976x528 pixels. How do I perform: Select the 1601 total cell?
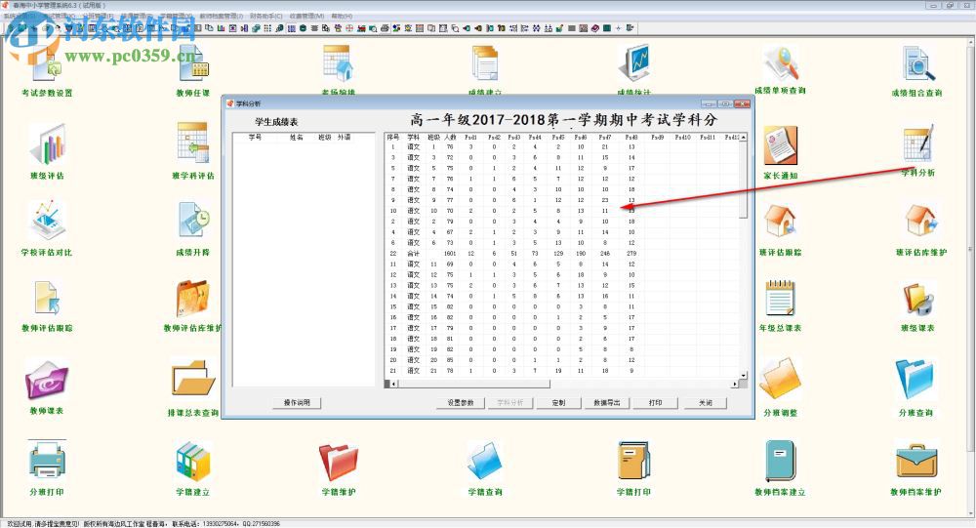click(x=450, y=254)
